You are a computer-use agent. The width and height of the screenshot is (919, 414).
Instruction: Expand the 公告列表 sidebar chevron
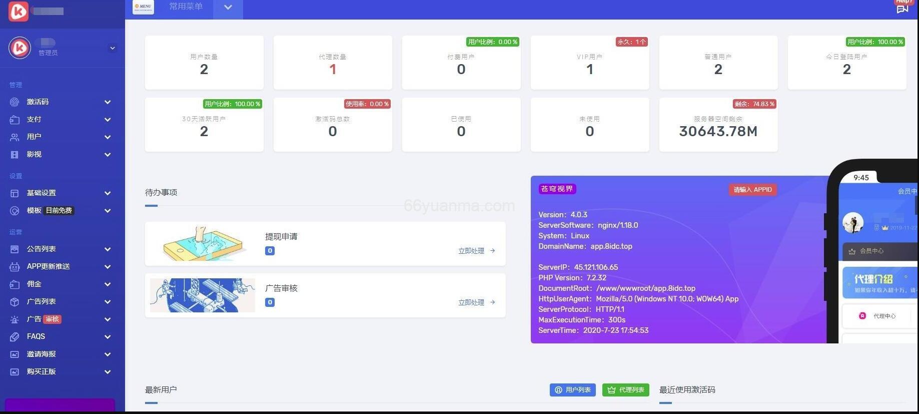108,249
